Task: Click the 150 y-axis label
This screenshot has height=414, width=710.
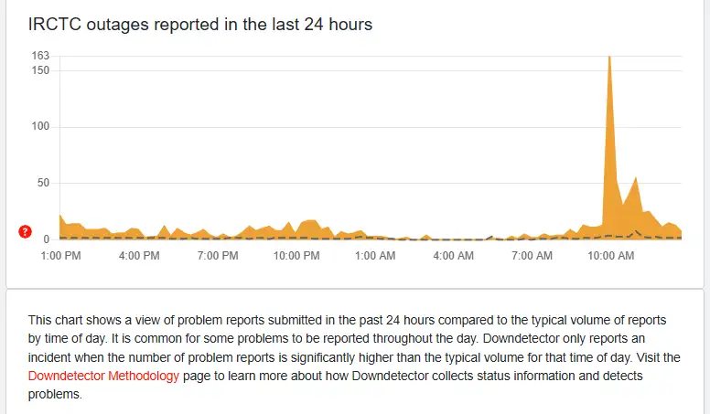Action: click(39, 70)
